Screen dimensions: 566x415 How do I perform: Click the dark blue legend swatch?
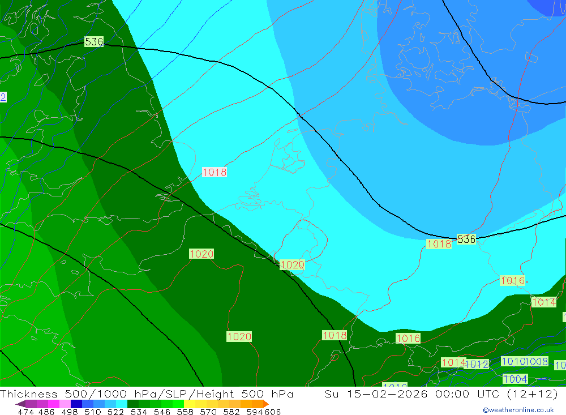point(76,404)
